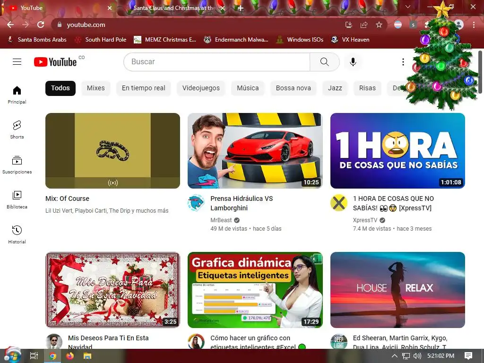
Task: Open Santa Bombs Arabs bookmark
Action: click(37, 40)
